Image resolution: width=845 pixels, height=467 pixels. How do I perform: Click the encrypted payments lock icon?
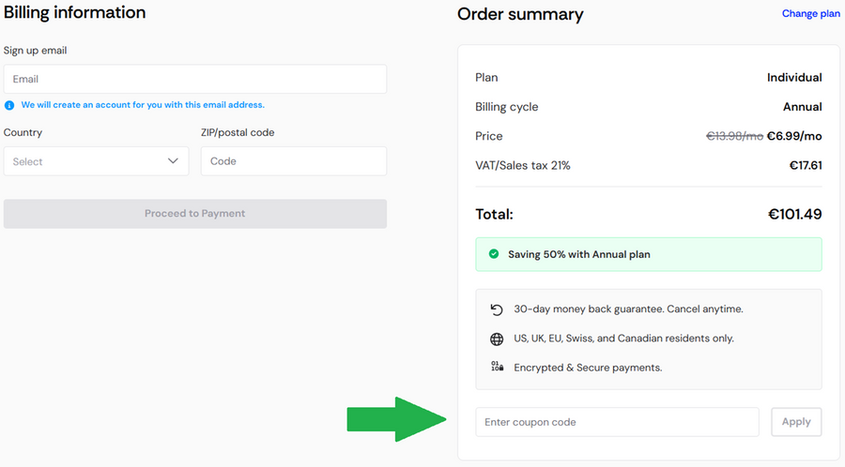[x=497, y=367]
